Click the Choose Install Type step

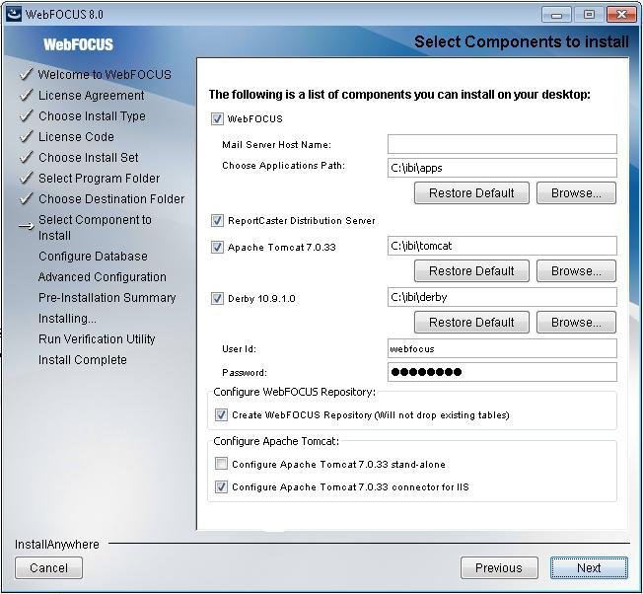[92, 116]
